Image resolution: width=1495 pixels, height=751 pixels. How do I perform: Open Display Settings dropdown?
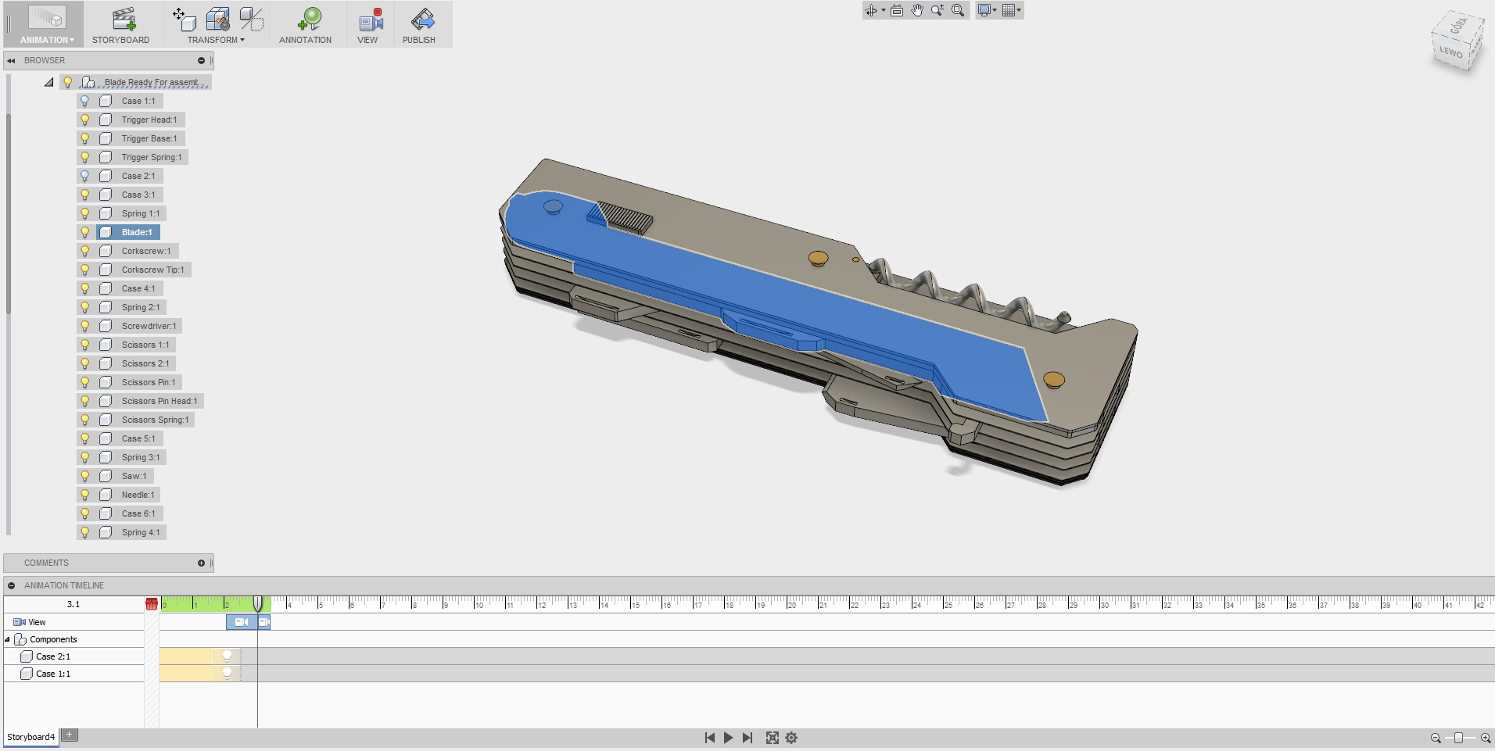(988, 10)
